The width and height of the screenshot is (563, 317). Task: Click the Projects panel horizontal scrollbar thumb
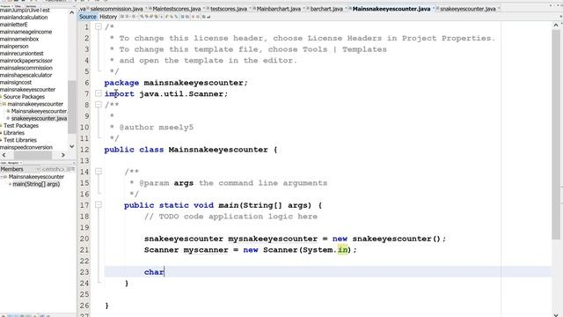[33, 155]
